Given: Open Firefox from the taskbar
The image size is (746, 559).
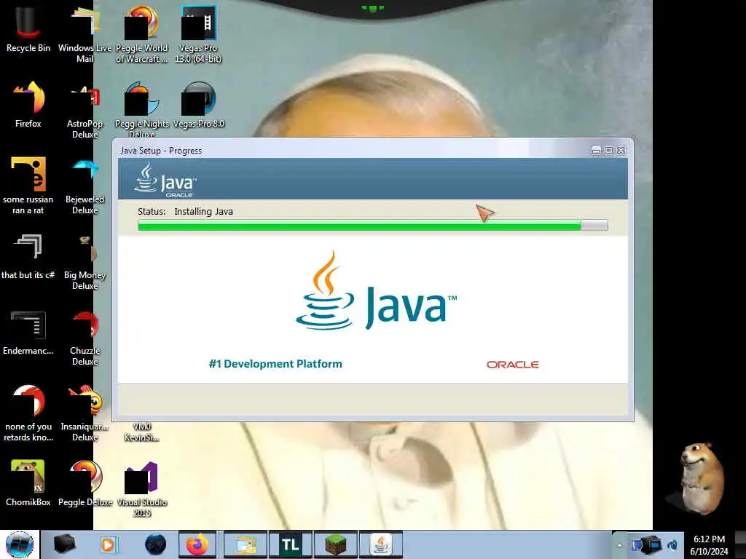Looking at the screenshot, I should coord(197,544).
